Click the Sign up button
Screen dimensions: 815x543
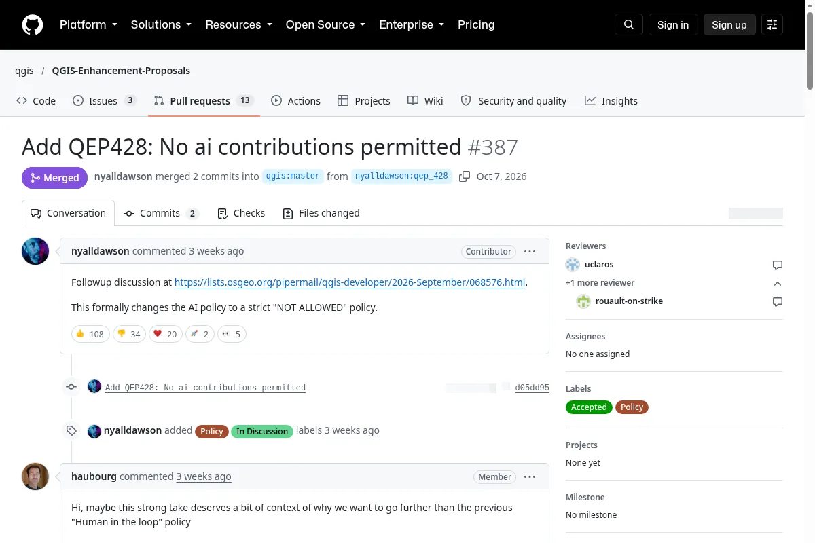tap(729, 25)
